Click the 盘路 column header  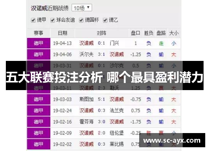click(x=161, y=33)
